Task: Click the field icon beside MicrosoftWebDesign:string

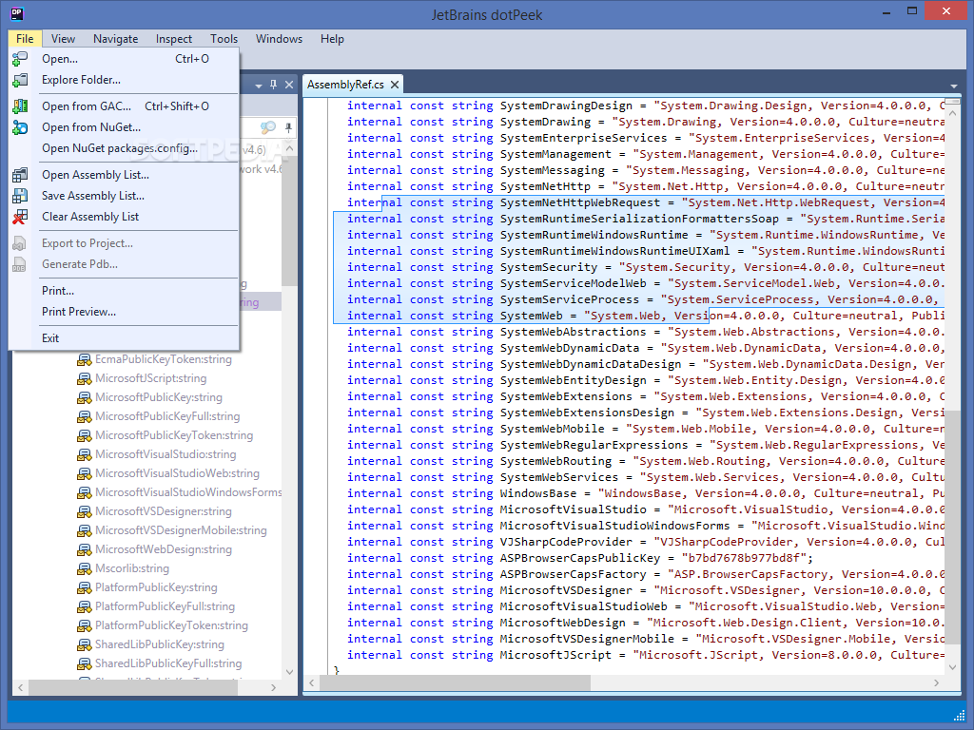Action: pos(84,550)
